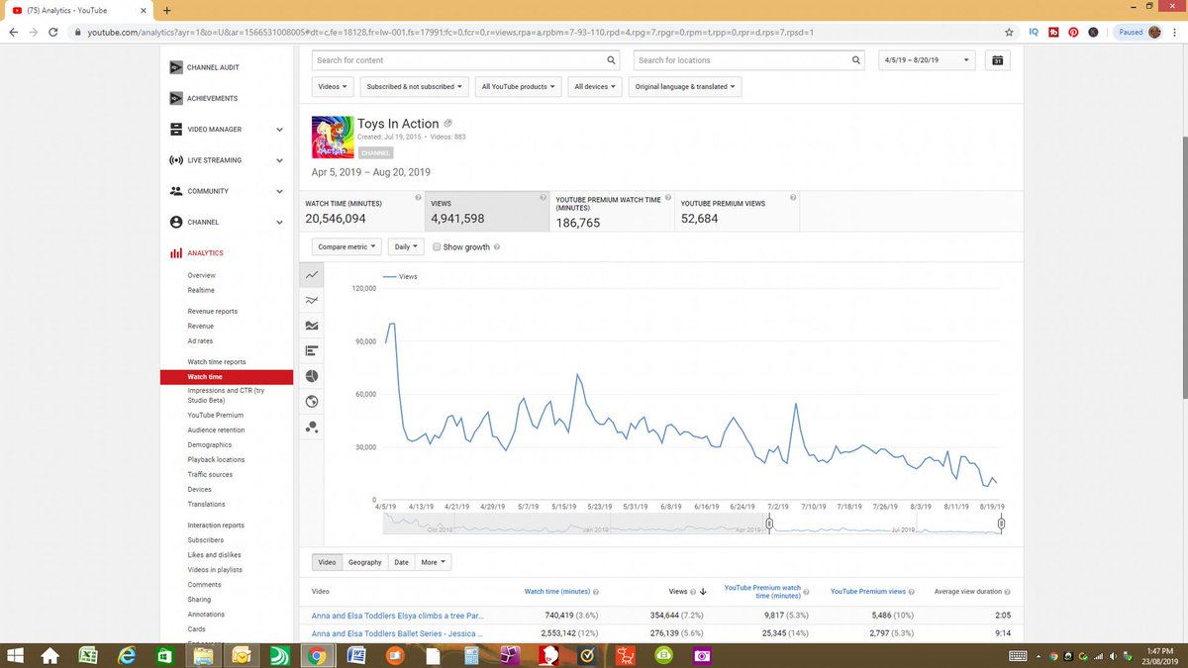Select the interactive map globe icon

coord(312,402)
